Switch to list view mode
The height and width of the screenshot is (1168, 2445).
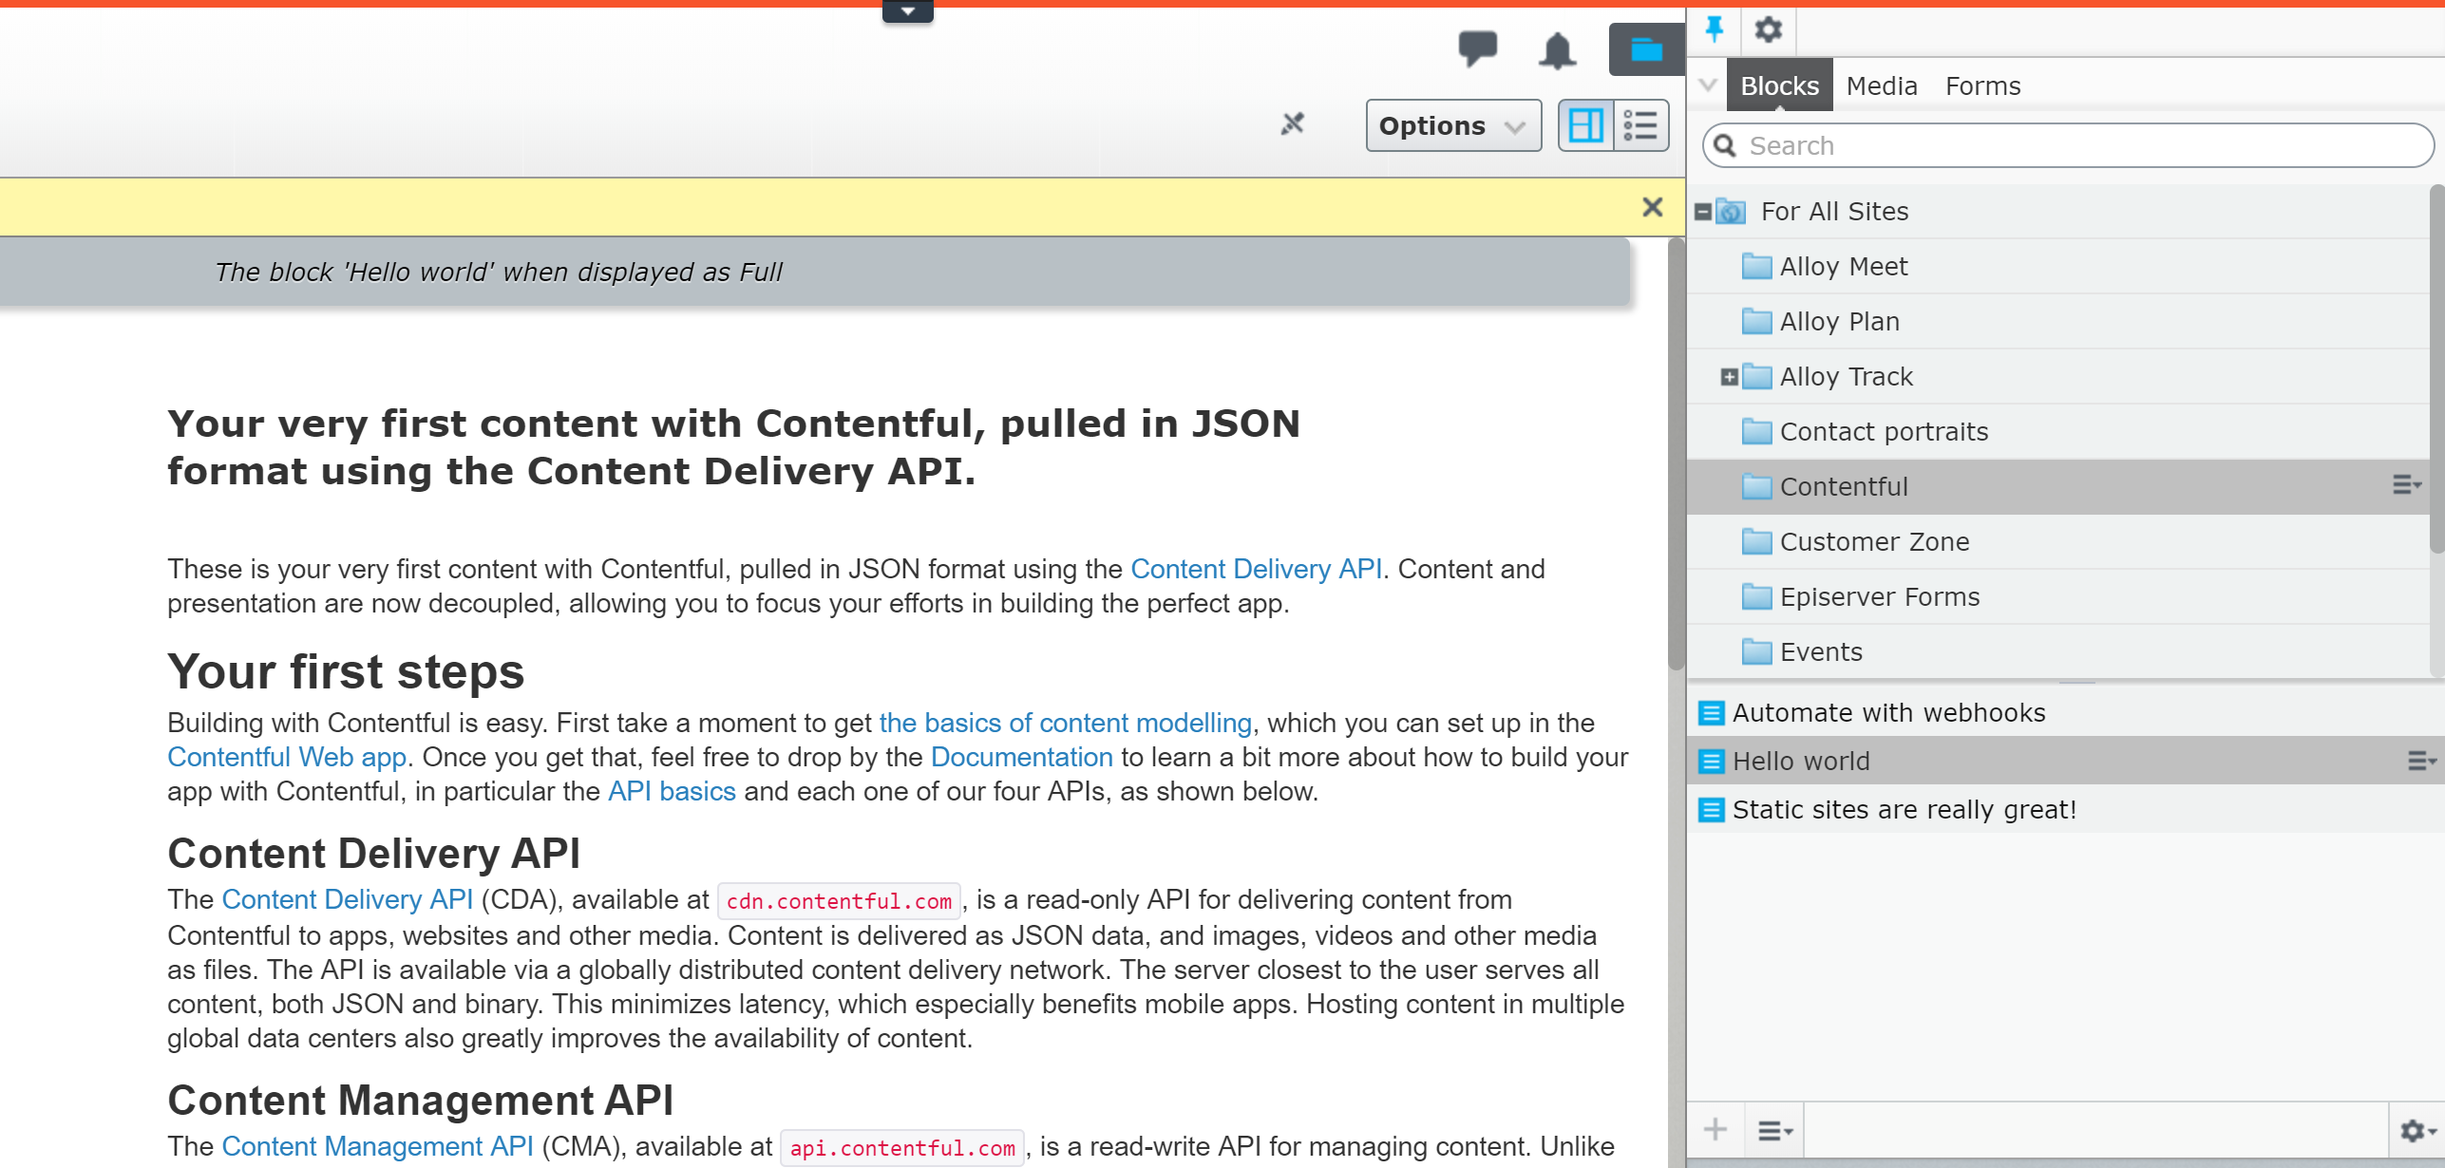point(1639,124)
